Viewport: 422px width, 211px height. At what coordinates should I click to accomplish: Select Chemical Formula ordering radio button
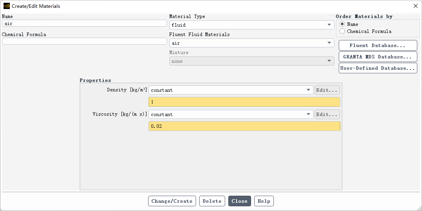[x=342, y=31]
